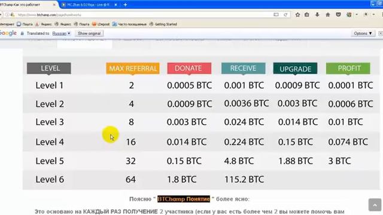Open a new browser tab with plus button
Image resolution: width=383 pixels, height=215 pixels.
click(x=125, y=5)
